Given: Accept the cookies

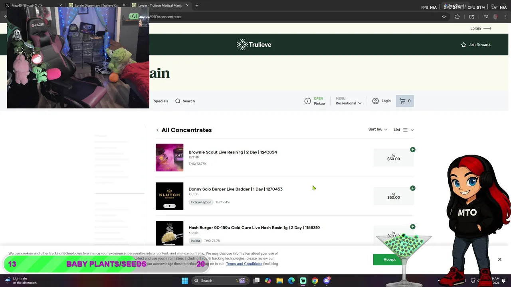Looking at the screenshot, I should pyautogui.click(x=390, y=259).
